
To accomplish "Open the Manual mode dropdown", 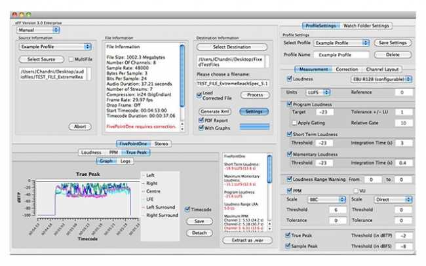I will coord(38,30).
